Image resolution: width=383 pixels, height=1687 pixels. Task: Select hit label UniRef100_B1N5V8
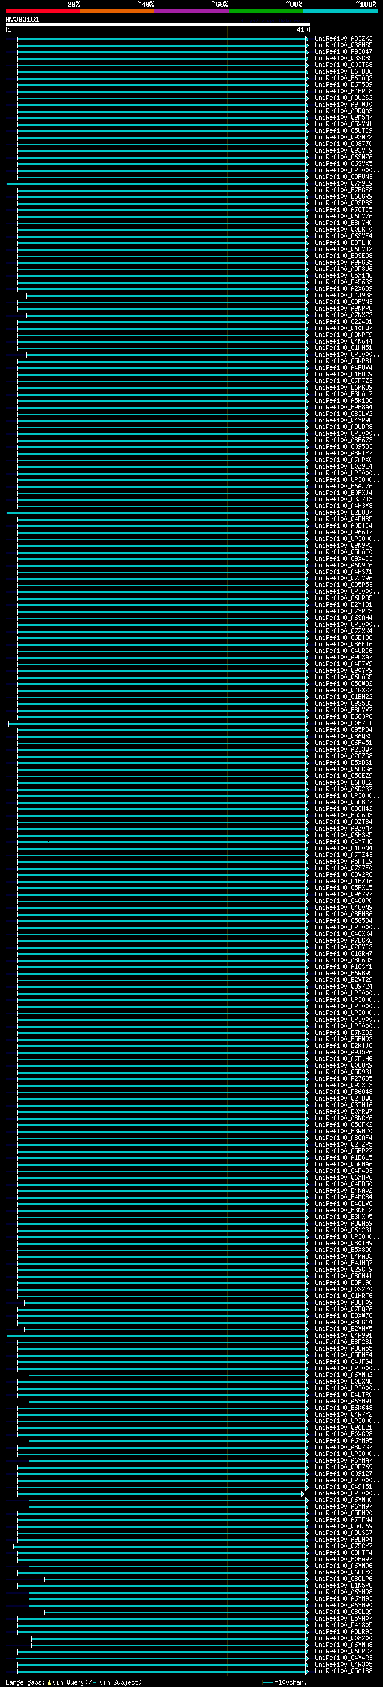point(344,1585)
